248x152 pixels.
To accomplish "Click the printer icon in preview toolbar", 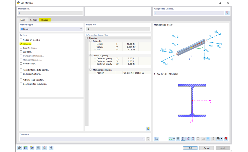I will click(x=218, y=139).
